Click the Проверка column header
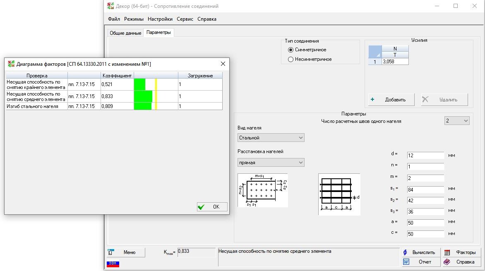Viewport: 485px width, 271px height. coord(37,75)
